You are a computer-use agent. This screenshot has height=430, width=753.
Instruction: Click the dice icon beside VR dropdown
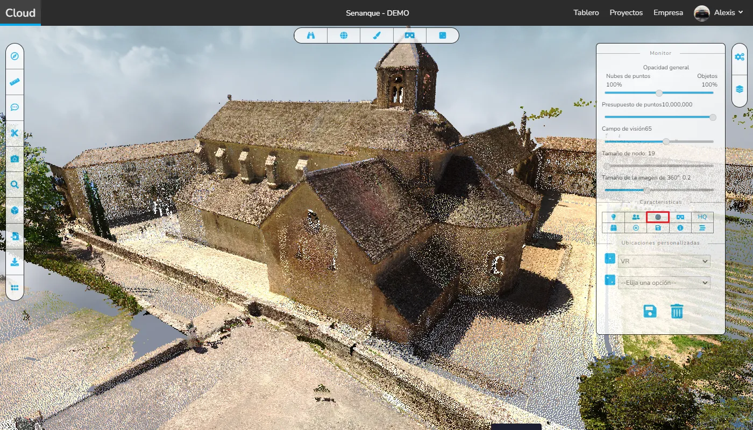(610, 259)
